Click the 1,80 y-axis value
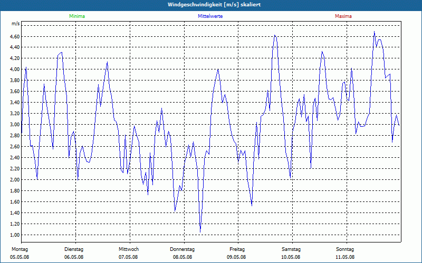 click(16, 191)
